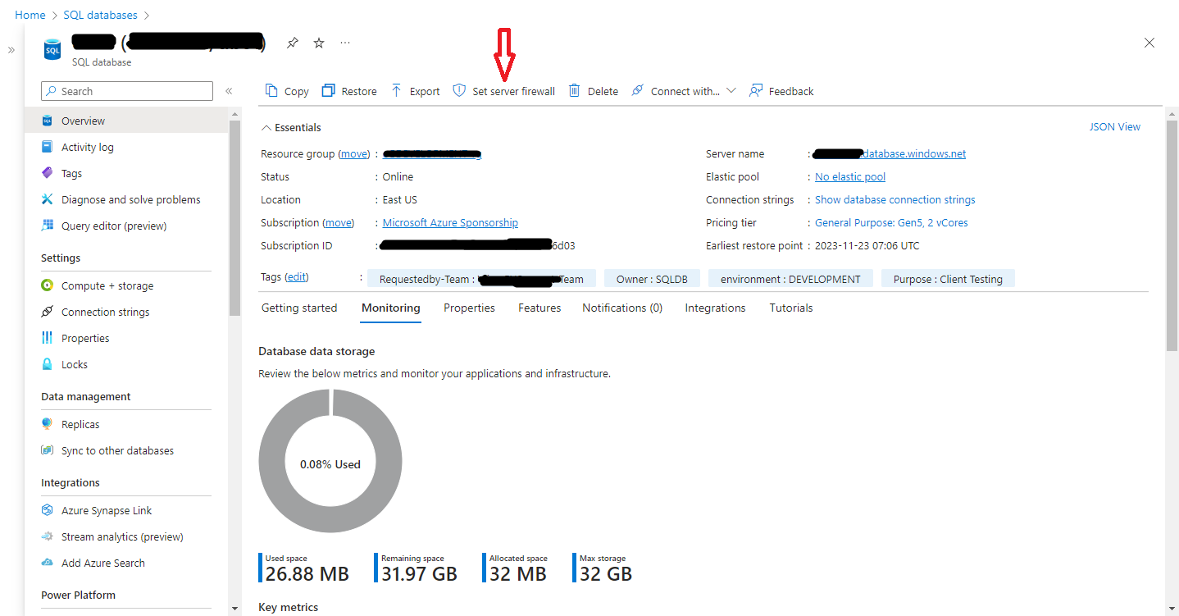Open the Connect with dropdown
Image resolution: width=1179 pixels, height=616 pixels.
683,91
